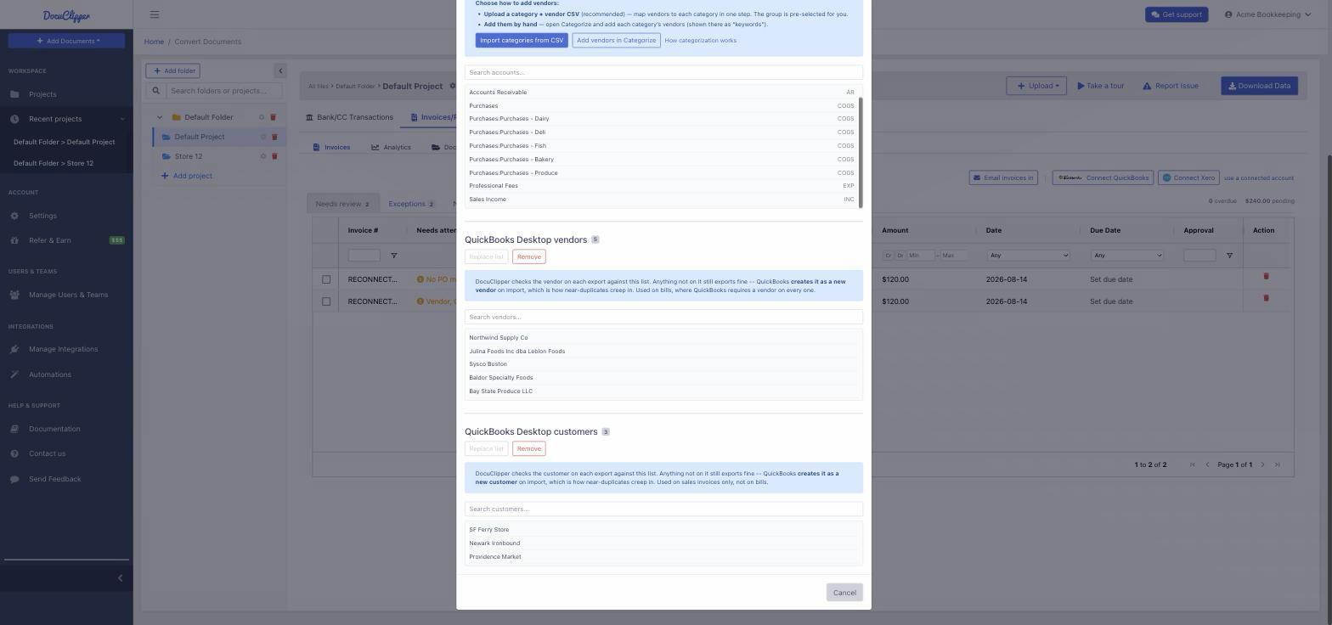This screenshot has width=1332, height=625.
Task: Click the Search customers field
Action: (663, 509)
